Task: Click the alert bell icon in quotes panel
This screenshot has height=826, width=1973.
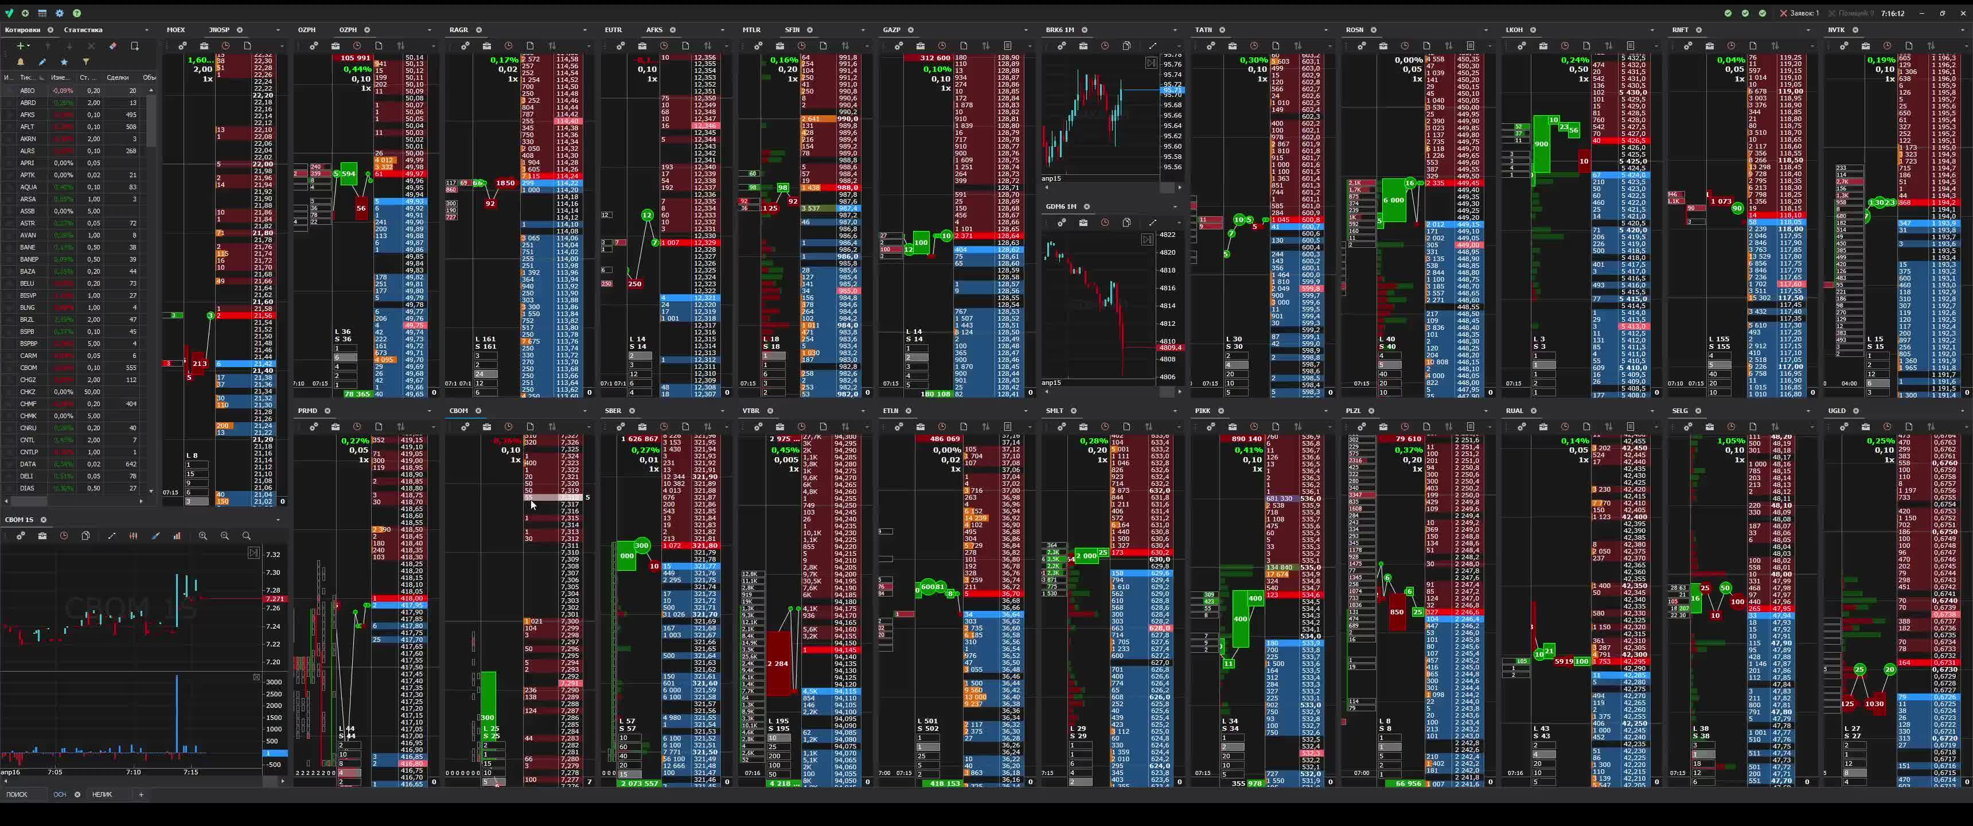Action: coord(21,61)
